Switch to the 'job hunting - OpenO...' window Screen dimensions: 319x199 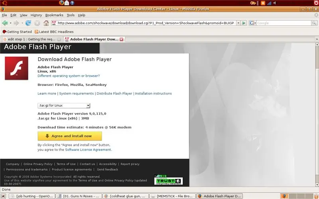pos(32,196)
